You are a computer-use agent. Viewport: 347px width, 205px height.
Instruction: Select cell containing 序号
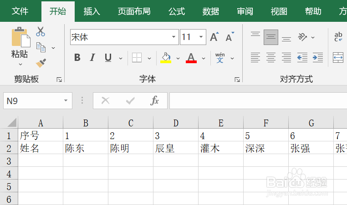coord(41,135)
